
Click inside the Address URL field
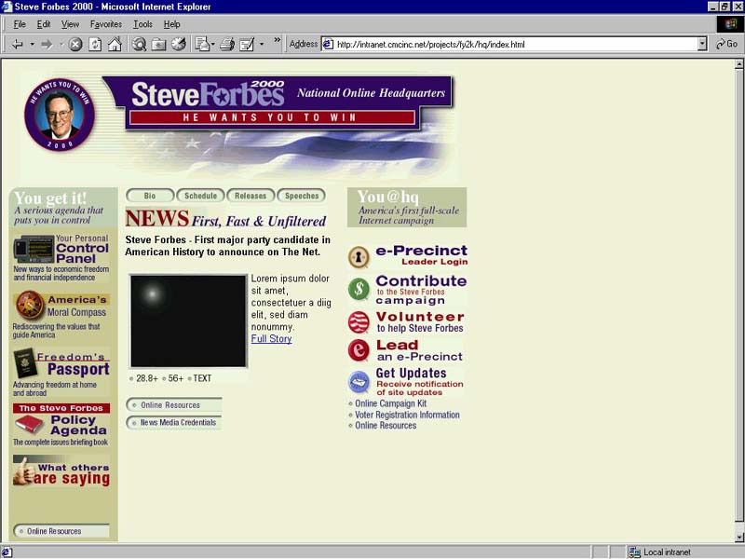516,44
